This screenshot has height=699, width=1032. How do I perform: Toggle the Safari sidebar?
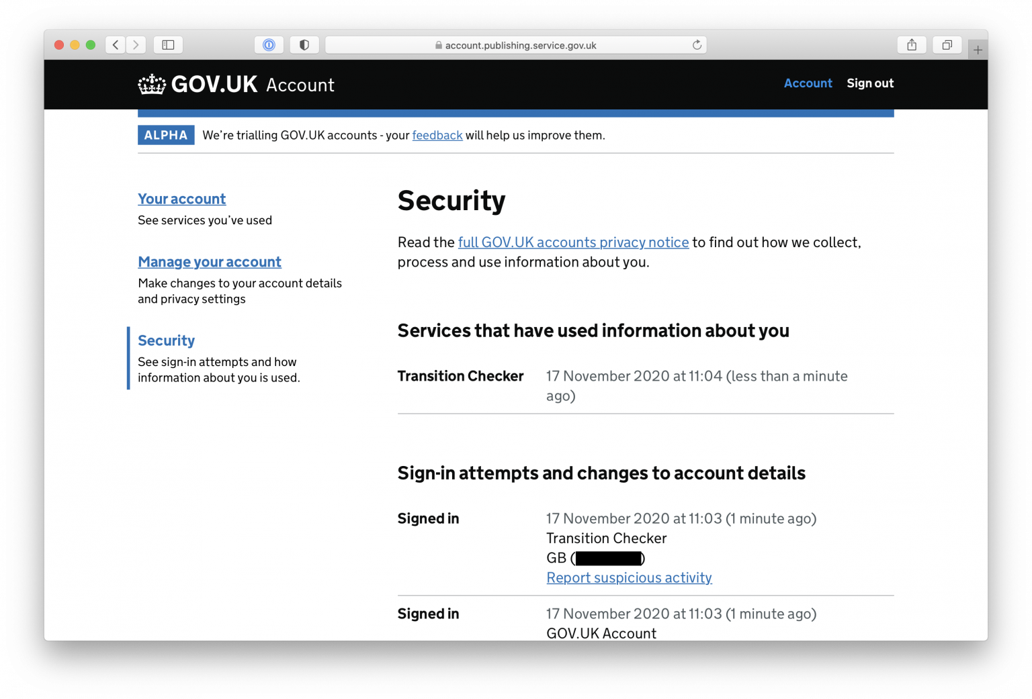[168, 44]
